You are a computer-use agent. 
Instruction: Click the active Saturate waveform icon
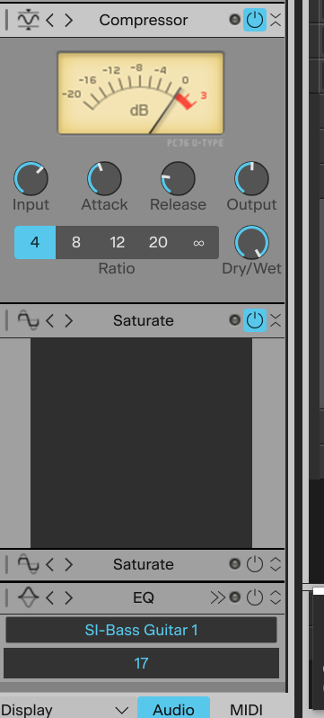tap(28, 320)
